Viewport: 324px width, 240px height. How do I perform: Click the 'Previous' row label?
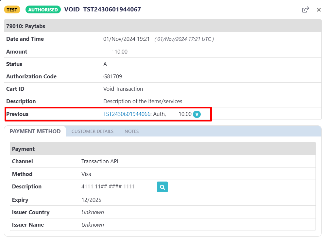point(17,114)
